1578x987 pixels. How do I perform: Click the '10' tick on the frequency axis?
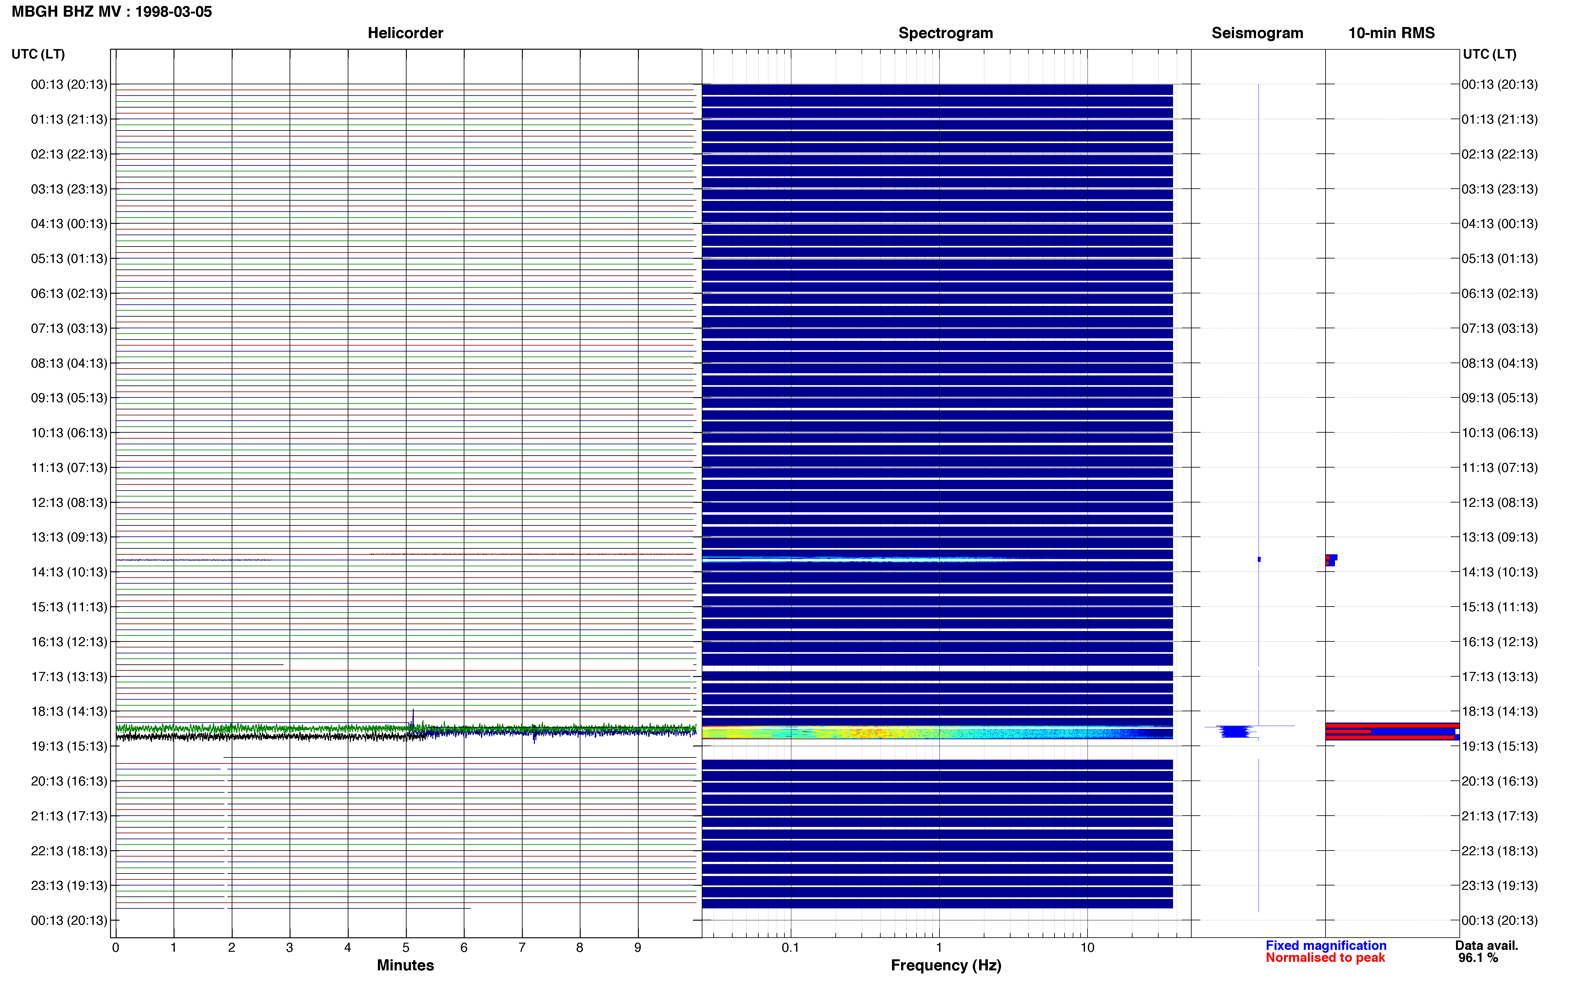tap(1087, 948)
